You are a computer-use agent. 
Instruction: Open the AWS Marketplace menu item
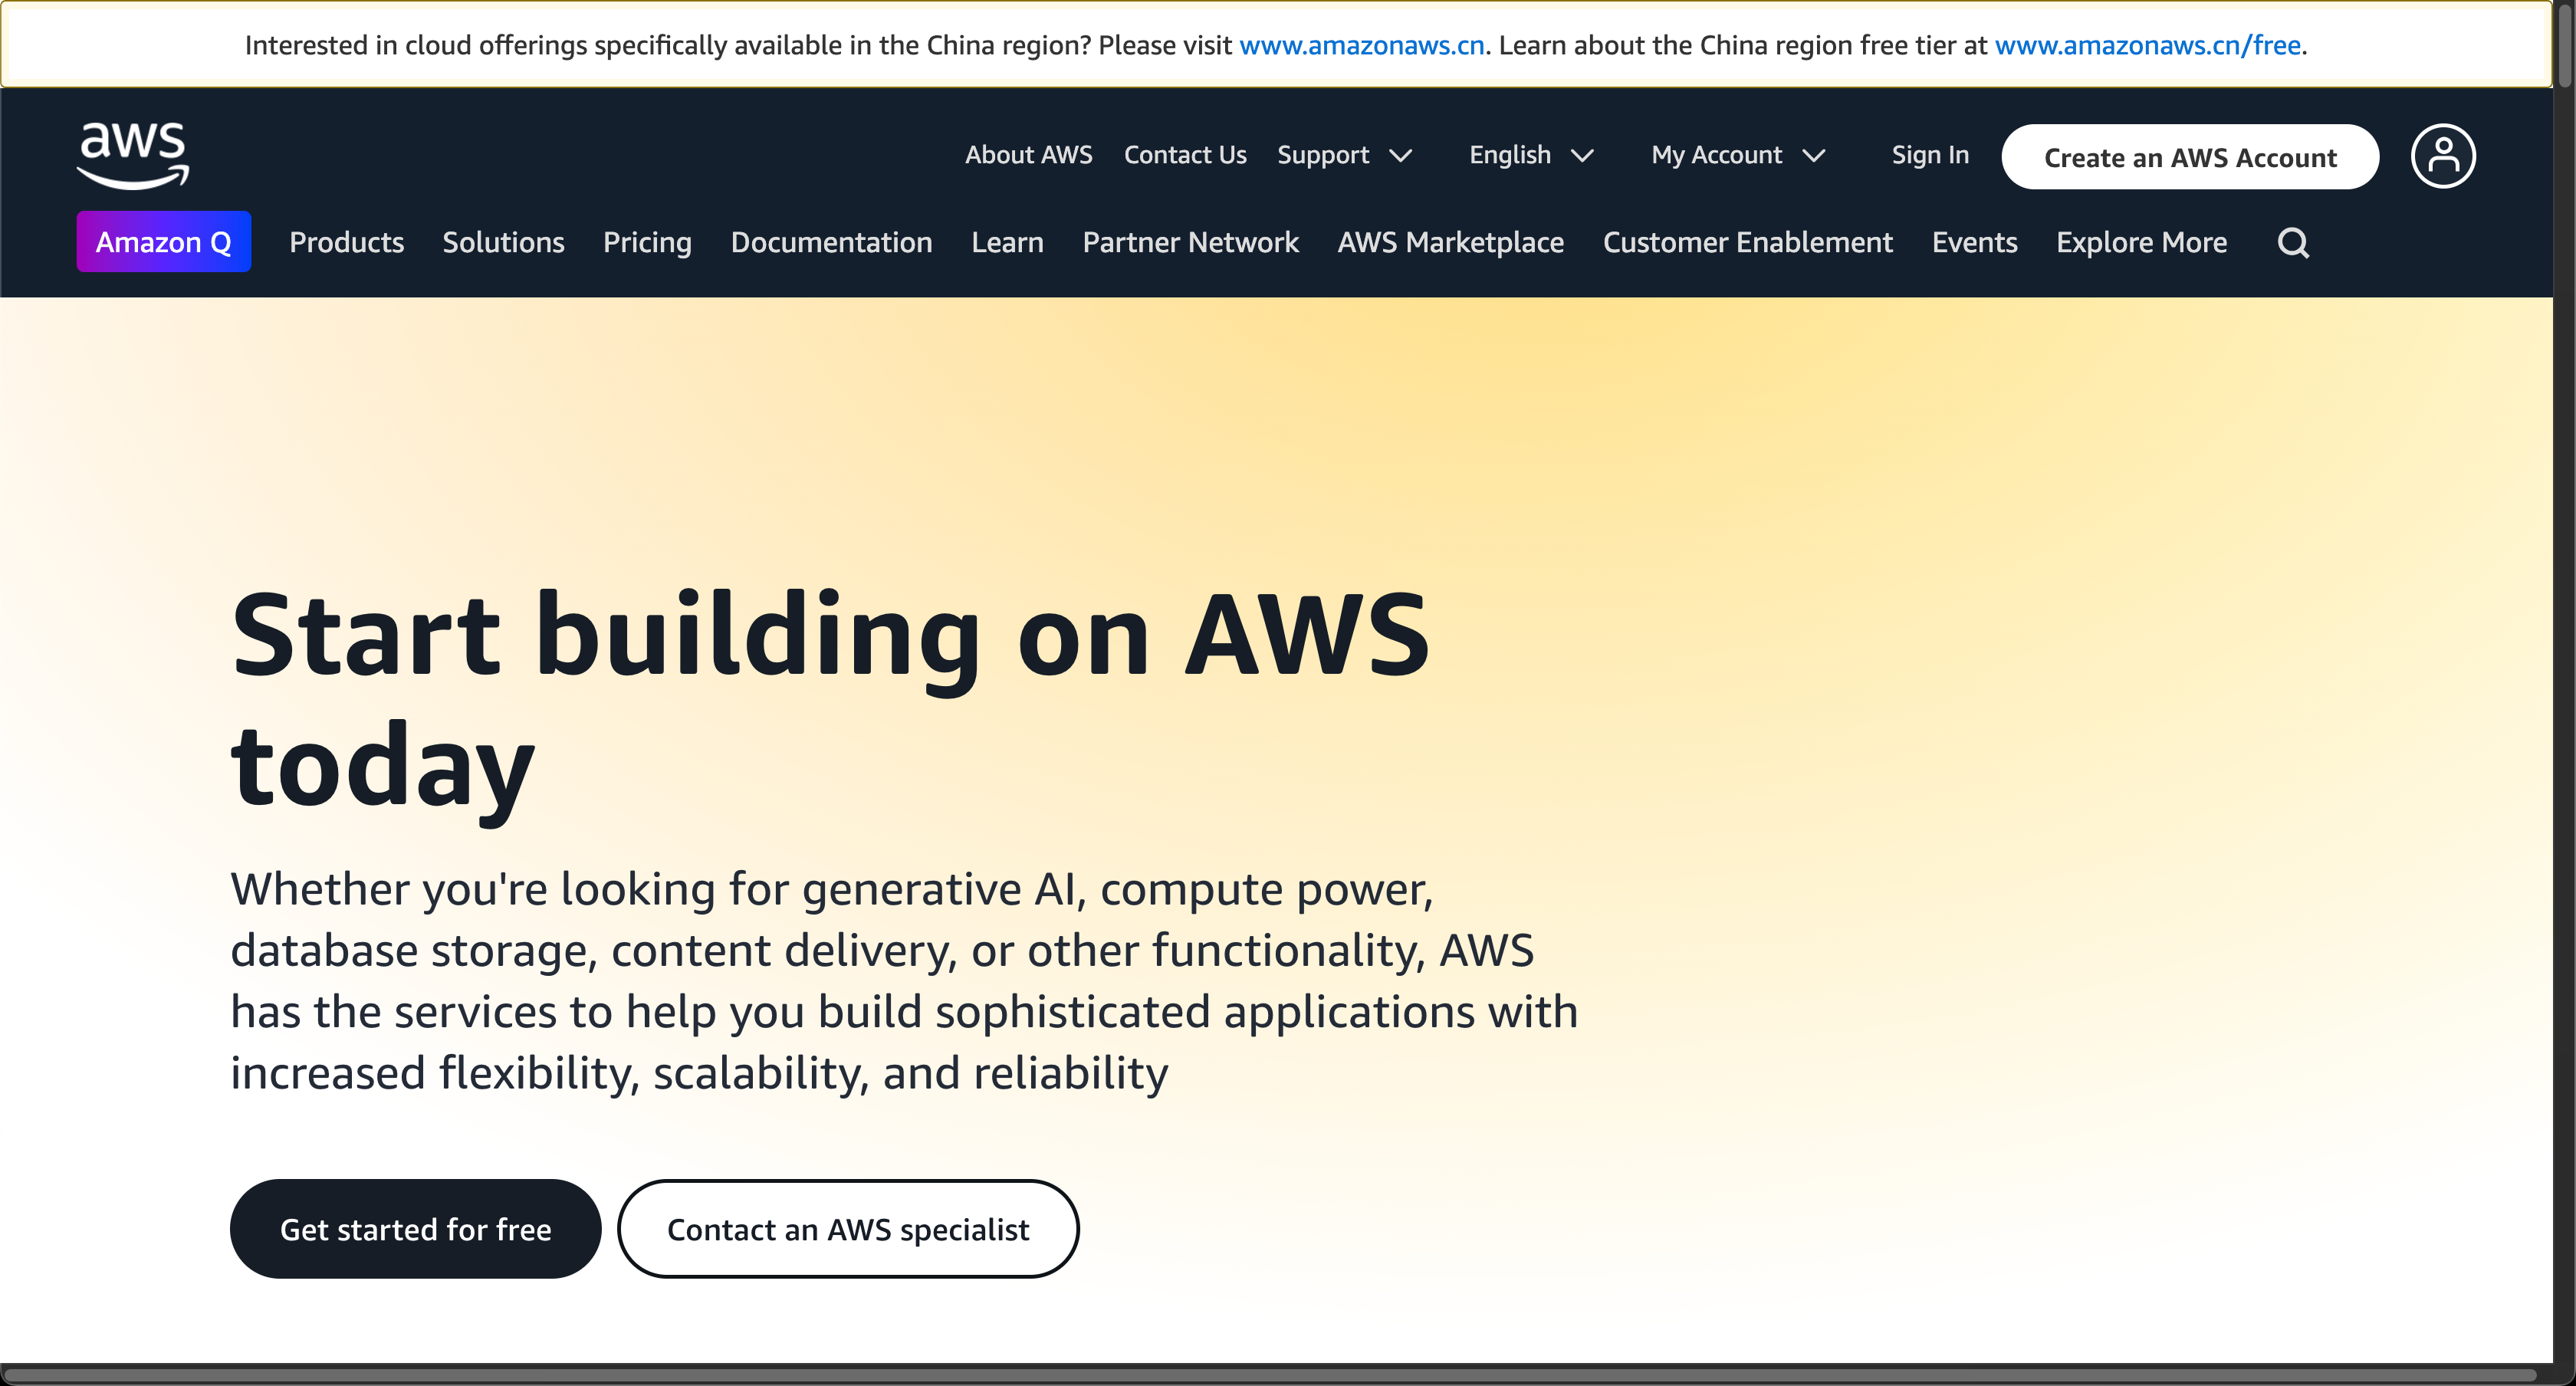pos(1450,242)
